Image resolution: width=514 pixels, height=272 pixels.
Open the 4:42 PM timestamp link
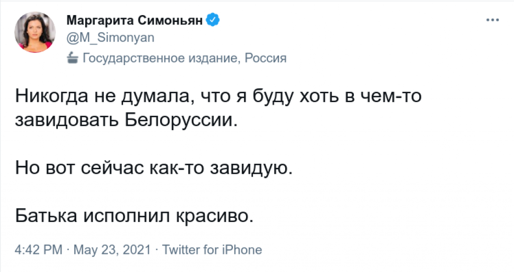39,250
